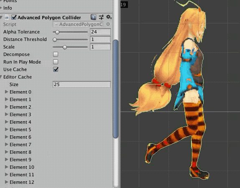Click the Size label under Editor Cache

[x=14, y=84]
